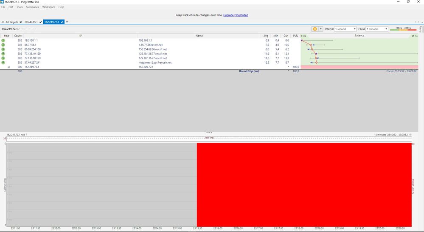Viewport: 424px width, 232px height.
Task: Click the red packet loss area in timeline graph
Action: click(x=304, y=185)
